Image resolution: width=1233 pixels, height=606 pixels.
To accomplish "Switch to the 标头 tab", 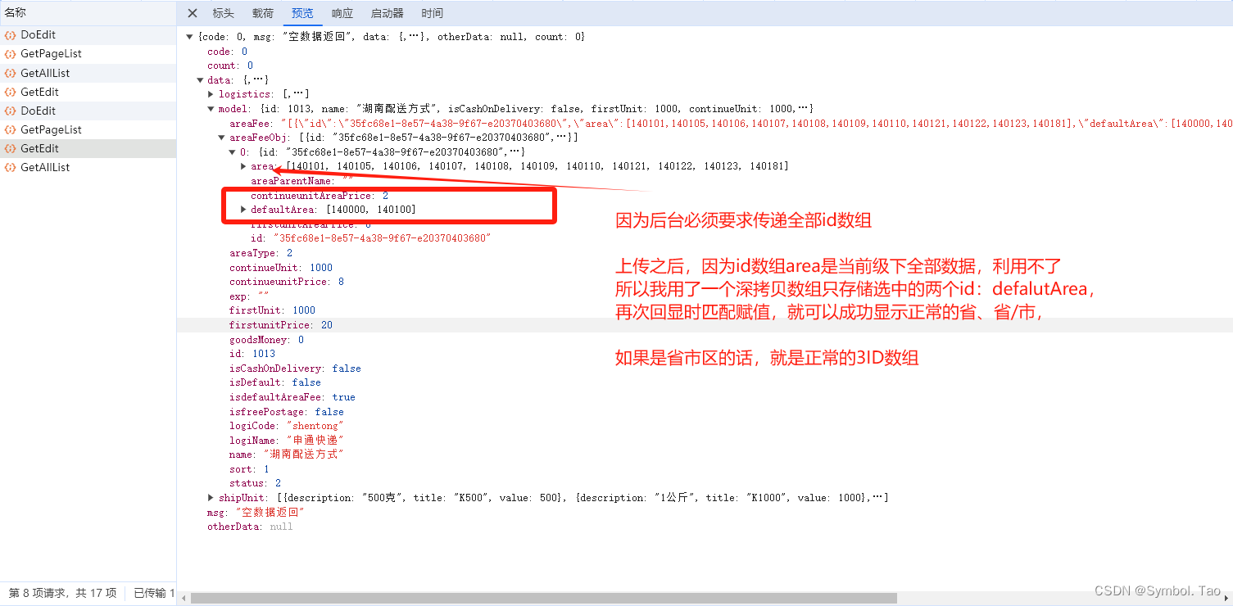I will pos(223,13).
